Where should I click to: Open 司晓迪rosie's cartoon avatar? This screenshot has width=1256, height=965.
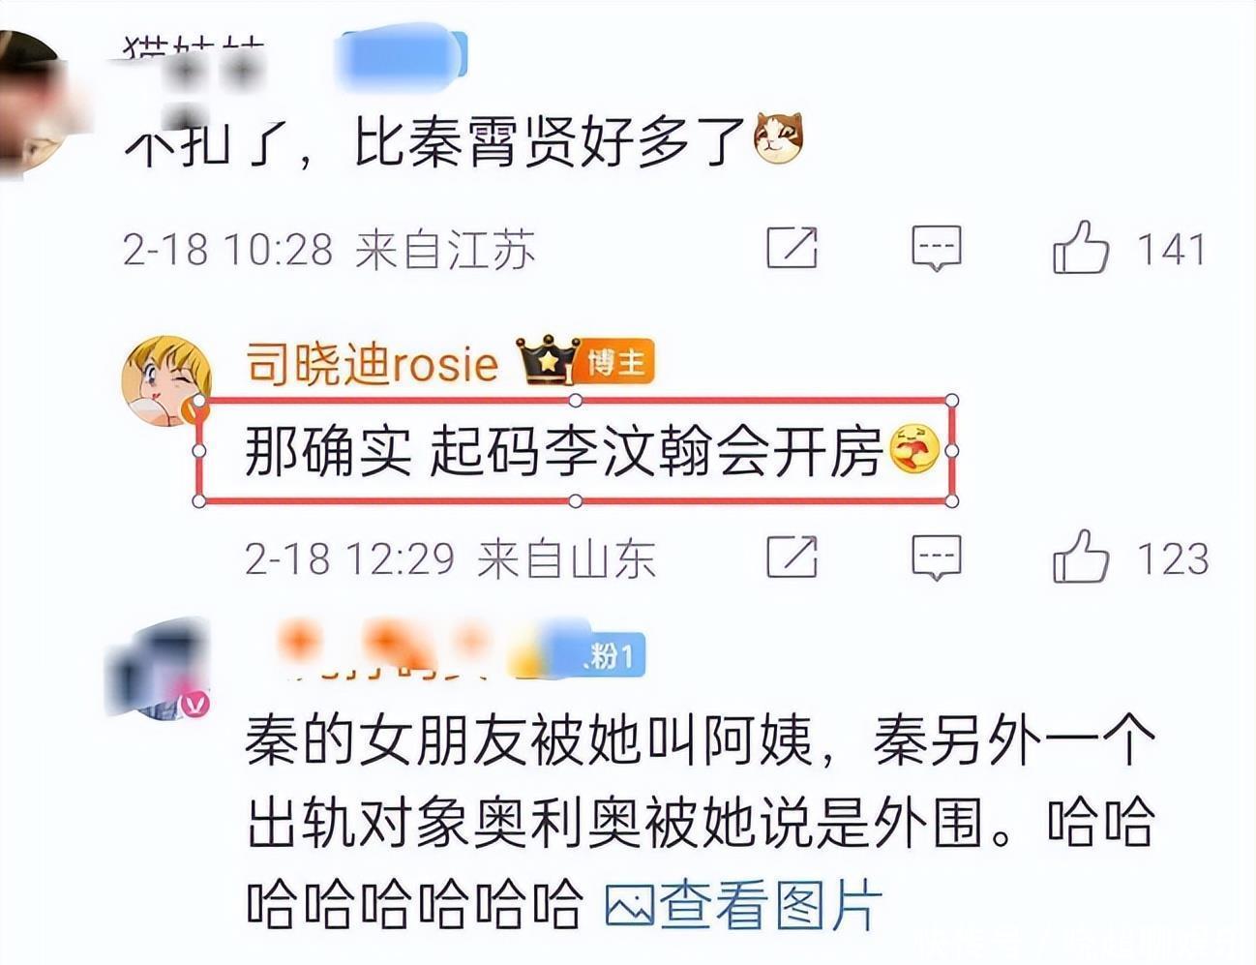166,380
